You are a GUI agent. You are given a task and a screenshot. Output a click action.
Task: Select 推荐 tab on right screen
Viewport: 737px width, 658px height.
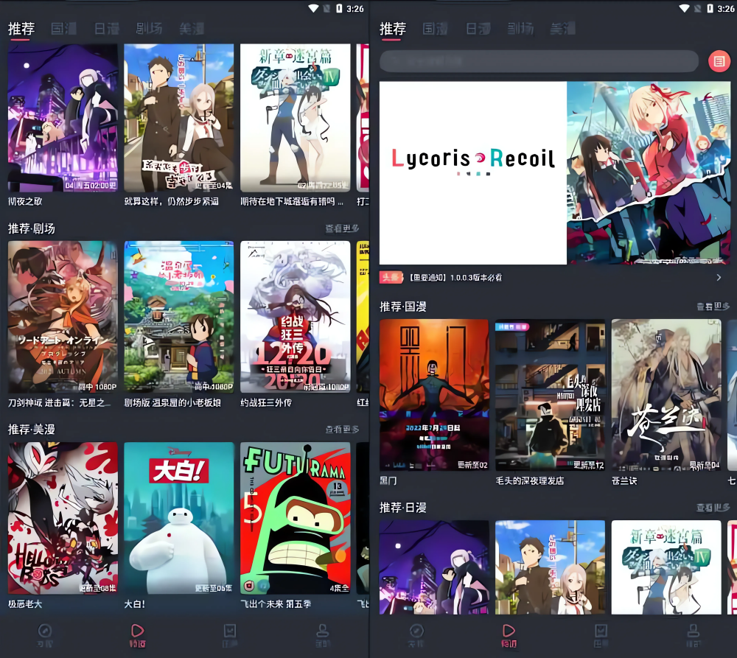(393, 29)
